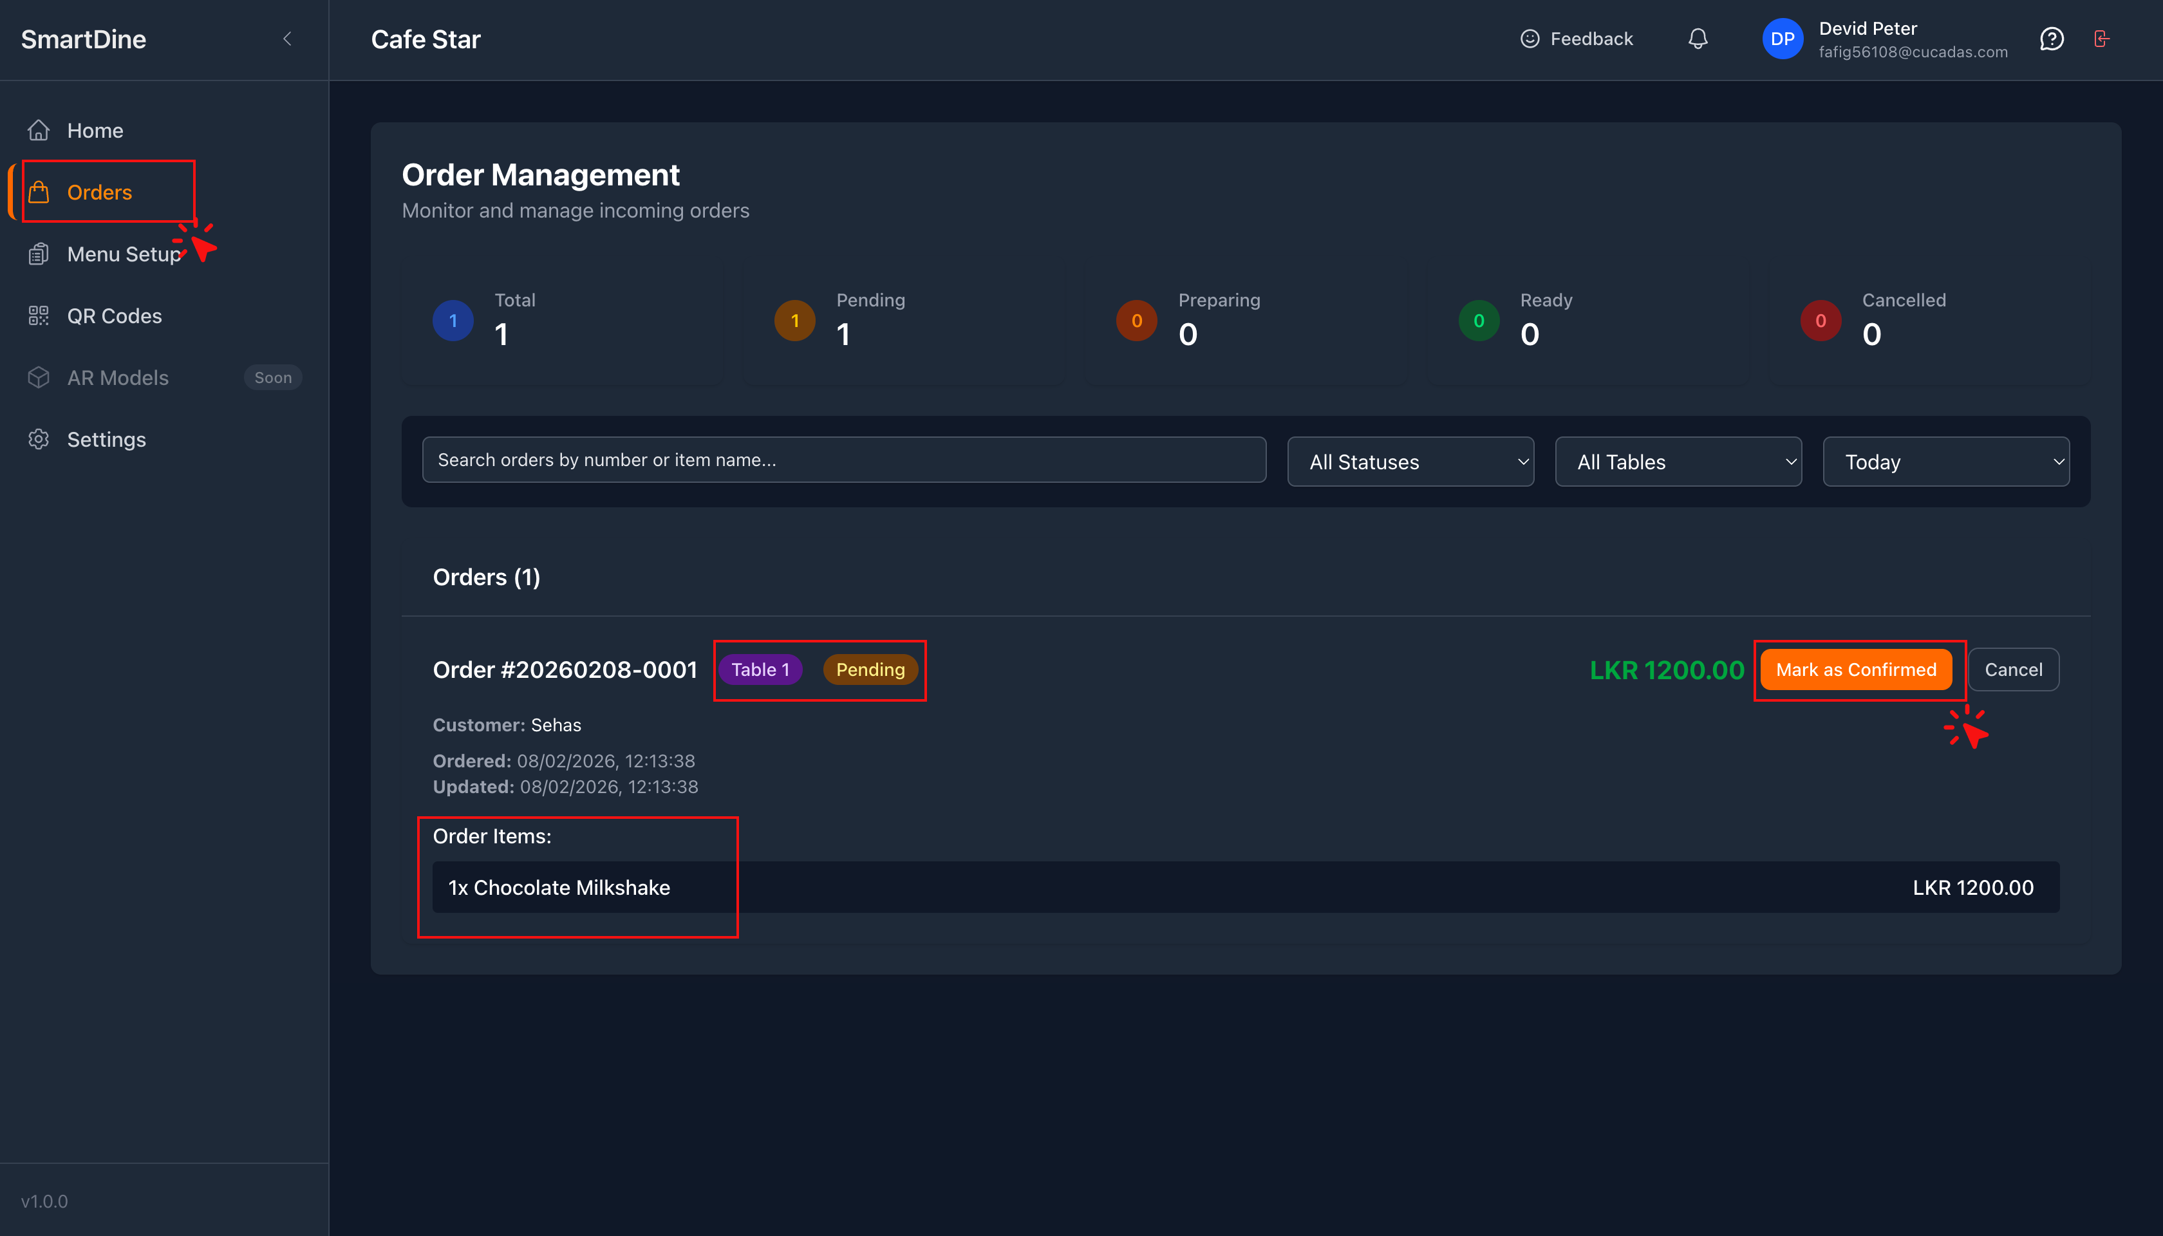The image size is (2163, 1236).
Task: Click the Cancel order button
Action: click(2013, 669)
